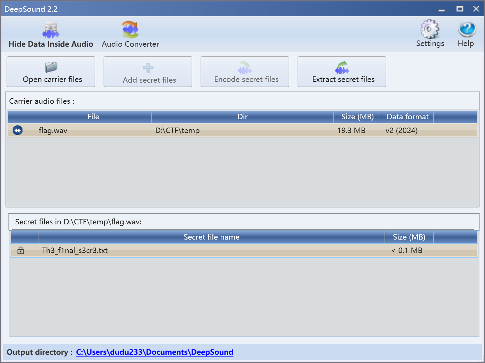The height and width of the screenshot is (363, 485).
Task: Click Add secret files button
Action: [x=148, y=72]
